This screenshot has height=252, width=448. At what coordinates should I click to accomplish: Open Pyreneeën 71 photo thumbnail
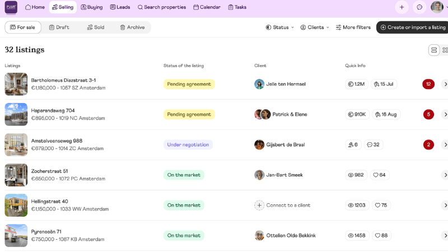click(x=16, y=235)
